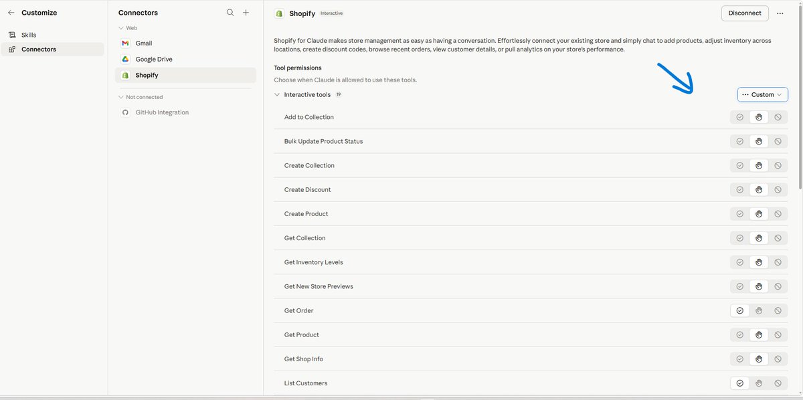
Task: Block the Get Shop Info tool
Action: pyautogui.click(x=778, y=359)
